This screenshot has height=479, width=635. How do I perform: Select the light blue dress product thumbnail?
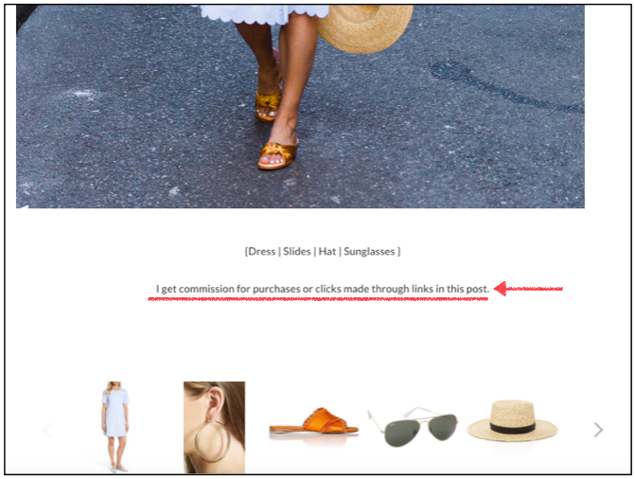pos(115,427)
